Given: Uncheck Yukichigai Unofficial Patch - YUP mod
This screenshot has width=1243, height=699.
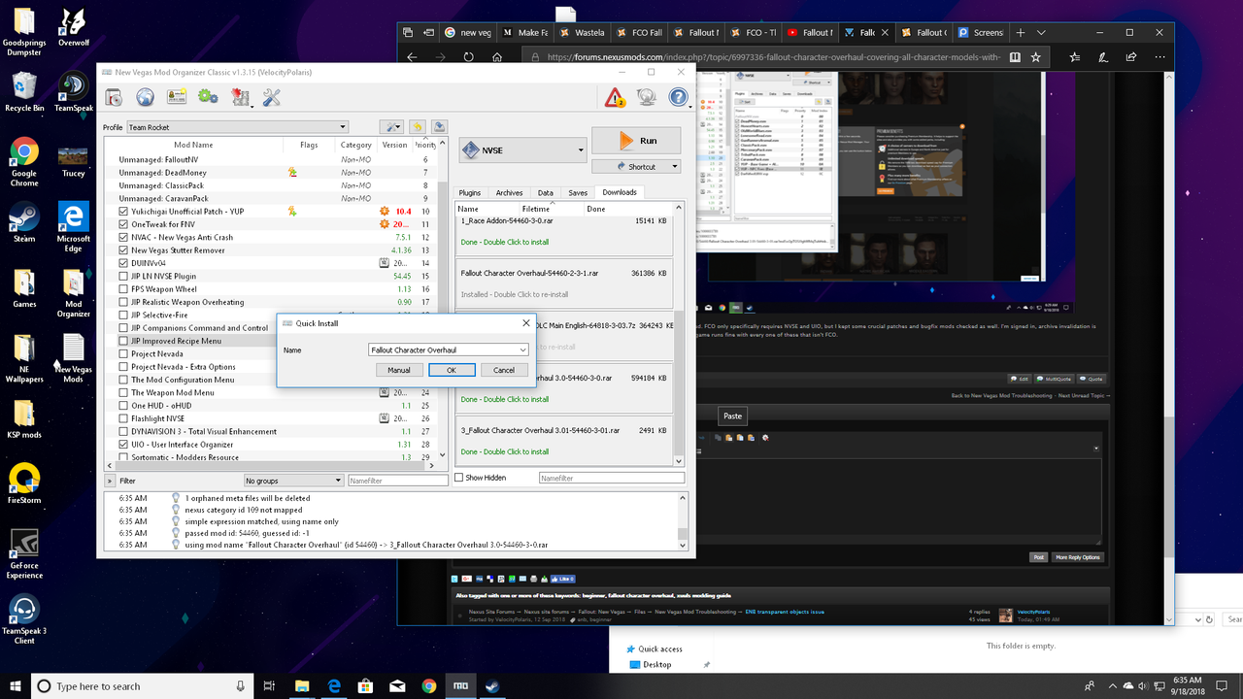Looking at the screenshot, I should coord(123,211).
